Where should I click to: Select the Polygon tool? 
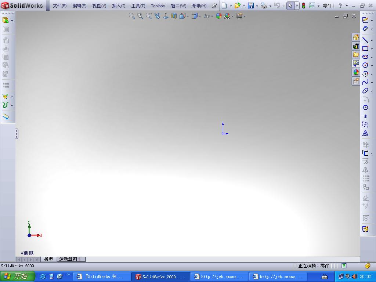point(365,108)
